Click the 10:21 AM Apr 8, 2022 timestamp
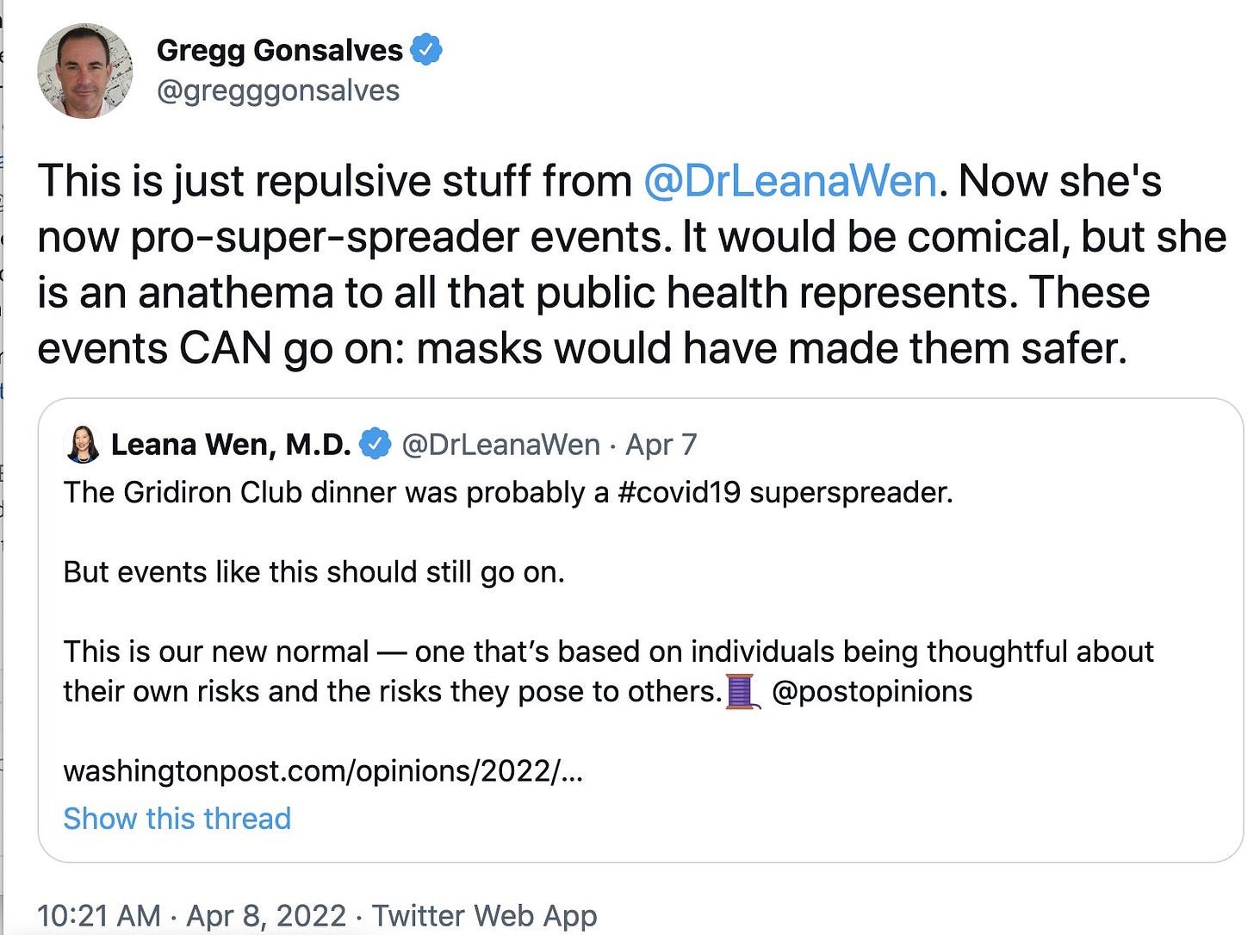This screenshot has width=1254, height=935. click(x=191, y=915)
